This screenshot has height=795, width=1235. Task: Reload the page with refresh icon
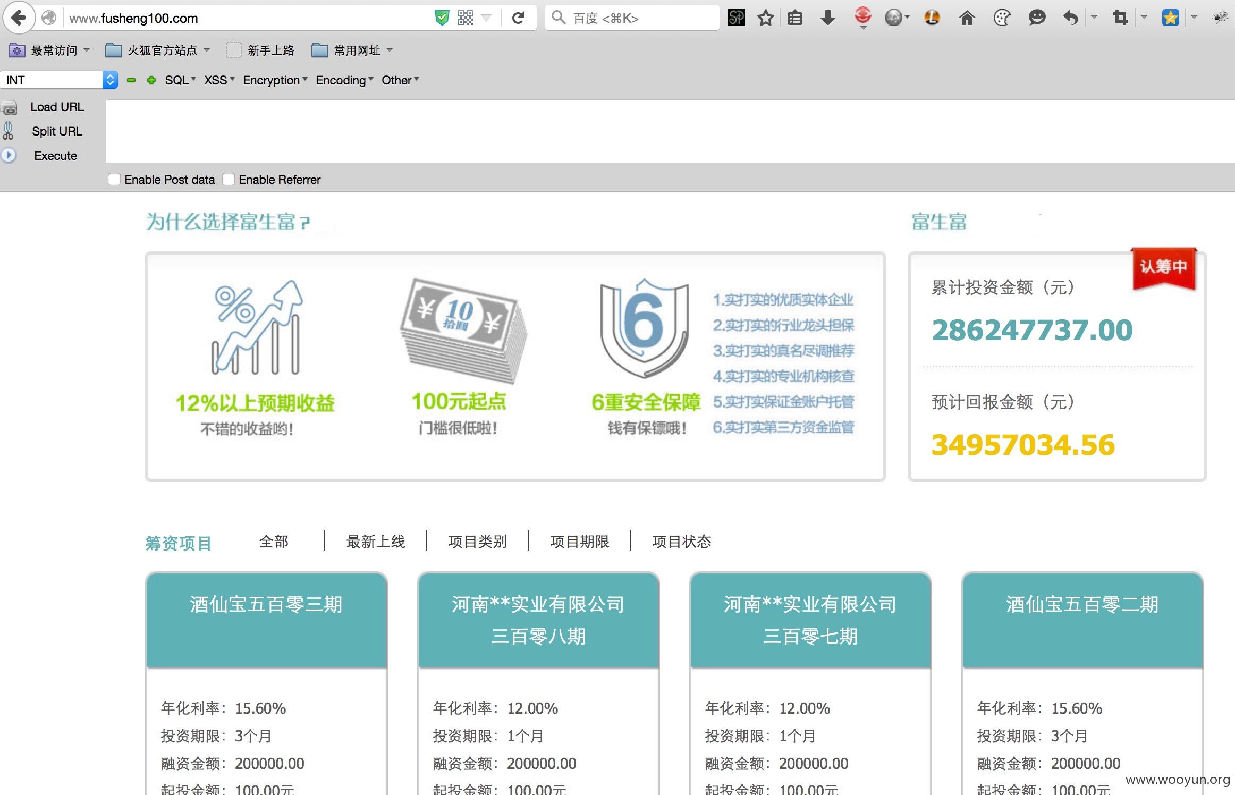tap(518, 19)
